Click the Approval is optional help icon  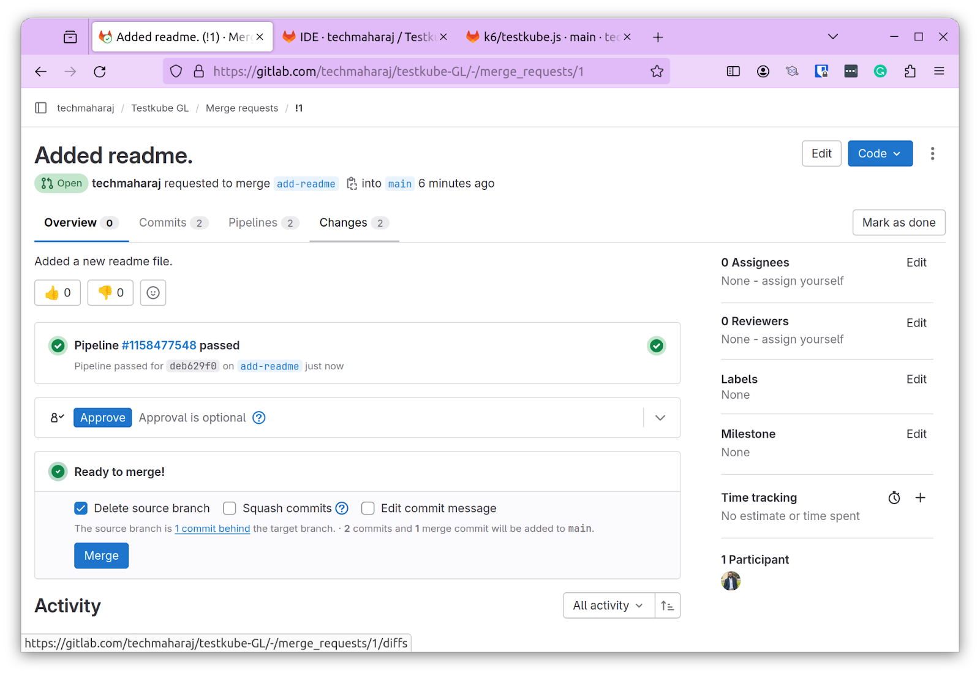259,418
